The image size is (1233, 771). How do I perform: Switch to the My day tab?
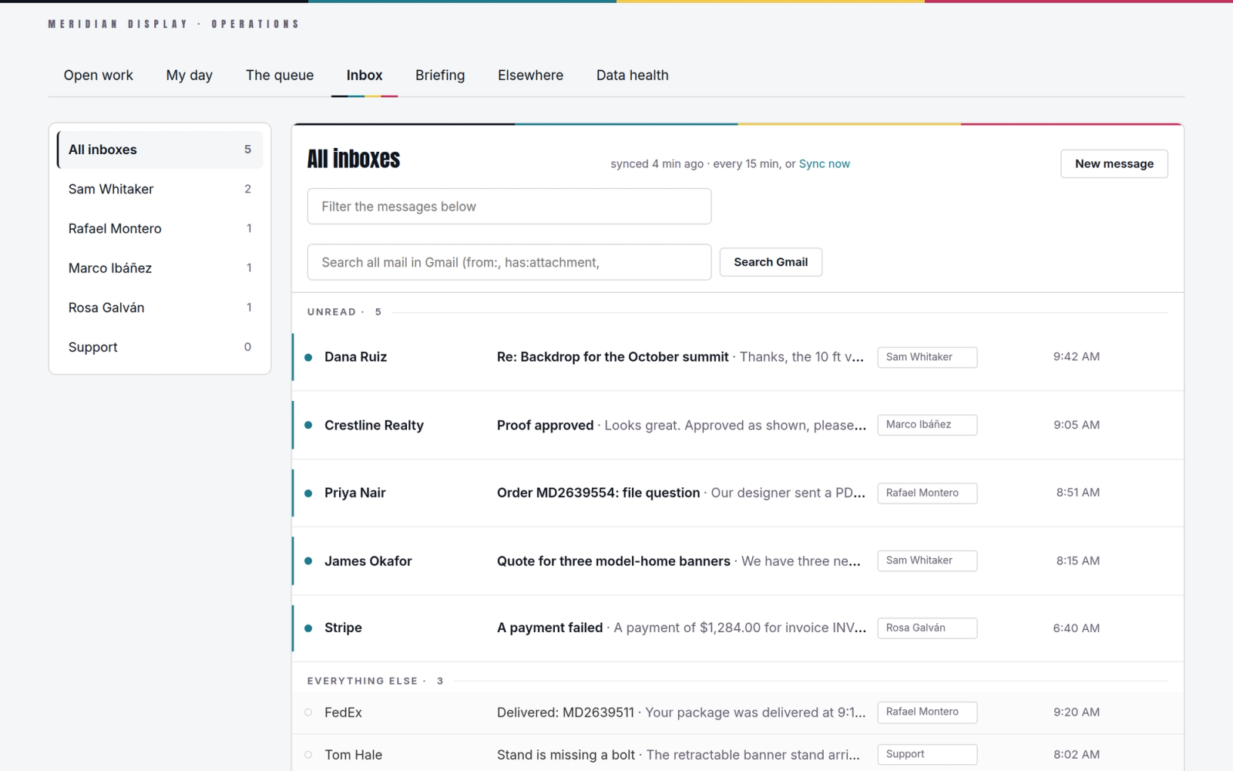coord(189,76)
